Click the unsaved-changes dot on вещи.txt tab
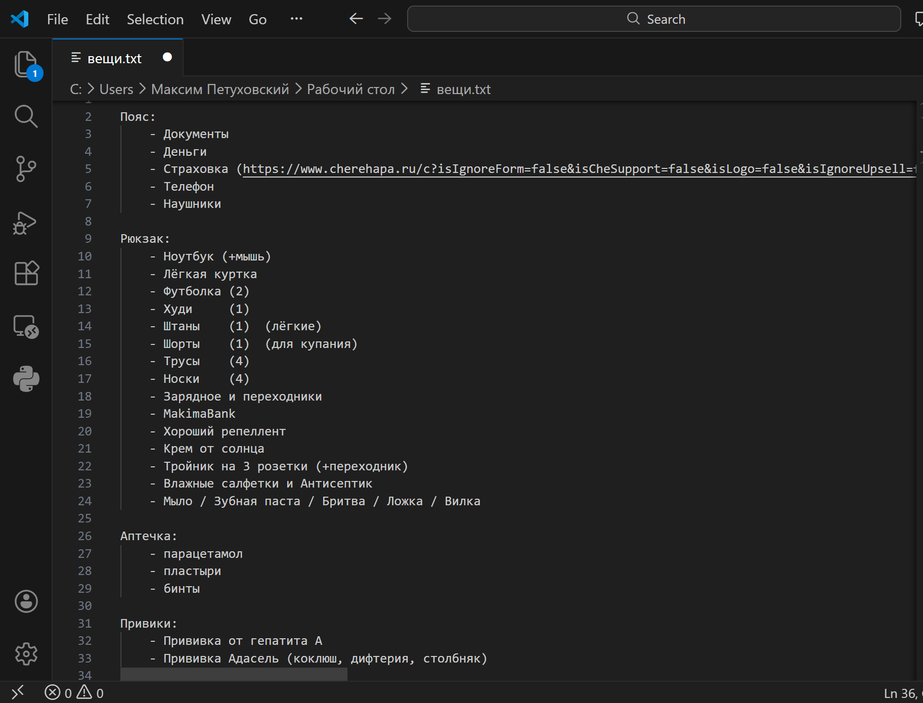 (x=167, y=58)
